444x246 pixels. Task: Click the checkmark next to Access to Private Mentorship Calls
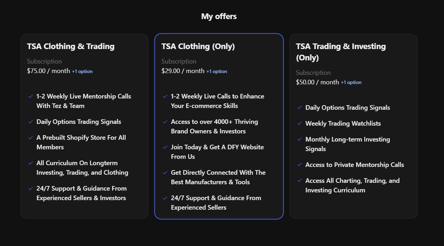tap(299, 165)
